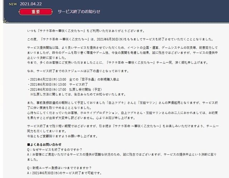Click the apology line mentioning ホロライブプロダクション
The height and width of the screenshot is (178, 229).
tap(122, 115)
